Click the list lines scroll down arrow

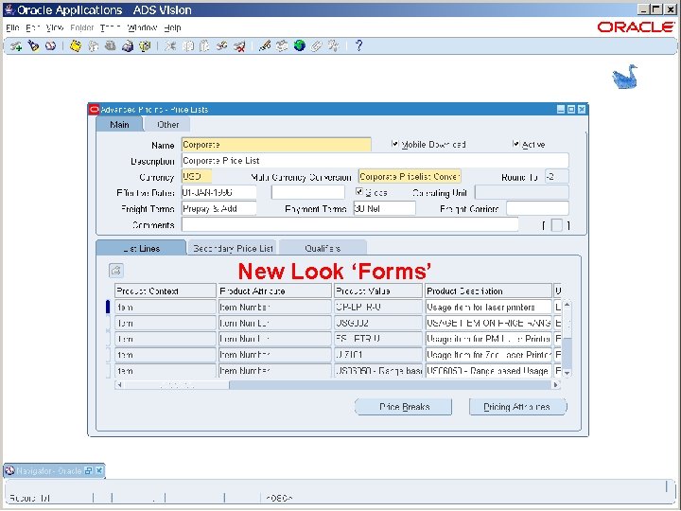pos(567,373)
